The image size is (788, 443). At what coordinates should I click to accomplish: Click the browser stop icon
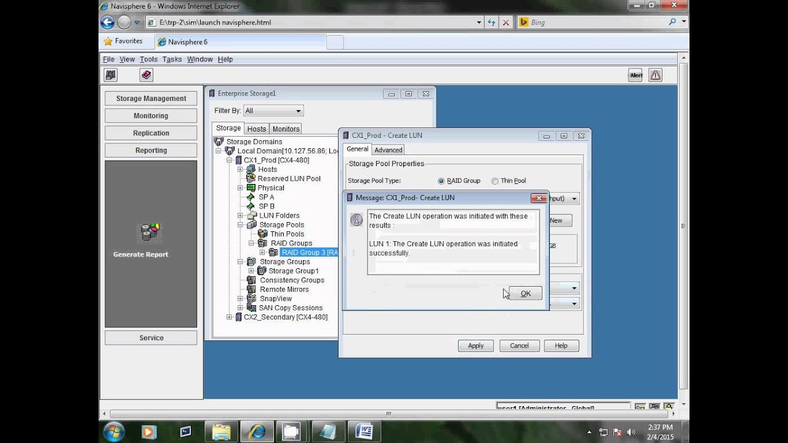point(506,22)
